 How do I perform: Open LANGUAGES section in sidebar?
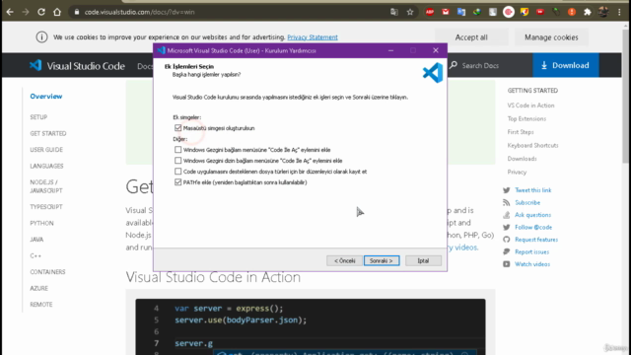coord(46,167)
